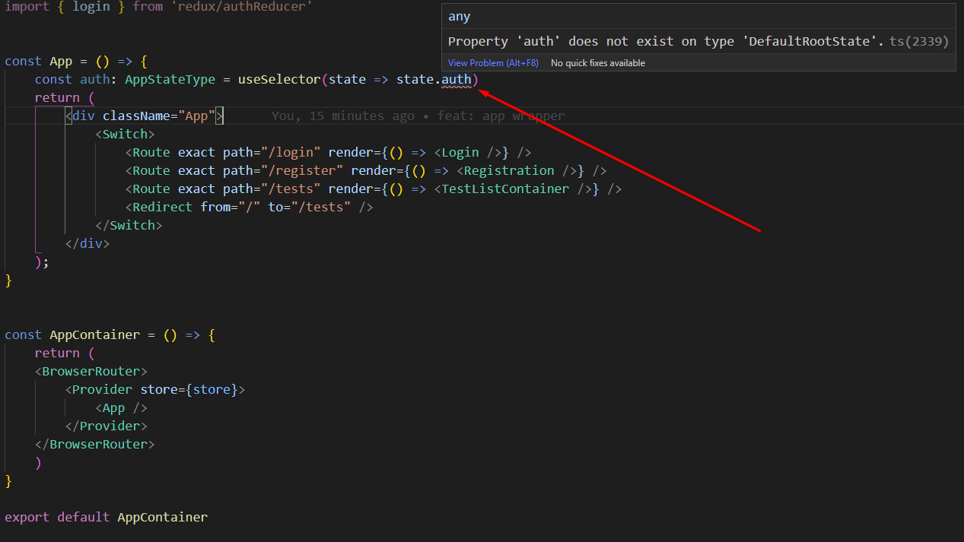
Task: Click the closing </BrowserRouter> tag
Action: 95,445
